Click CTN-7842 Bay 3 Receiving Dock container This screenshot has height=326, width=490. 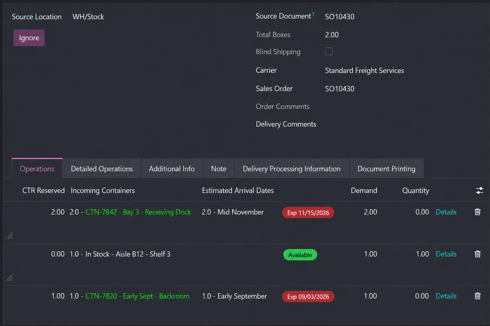pos(138,212)
